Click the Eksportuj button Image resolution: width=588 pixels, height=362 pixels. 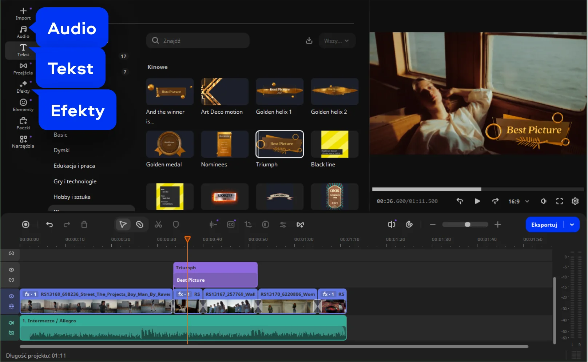tap(544, 225)
